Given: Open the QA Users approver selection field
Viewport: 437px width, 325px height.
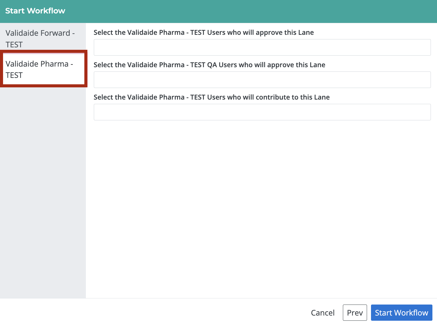Looking at the screenshot, I should click(262, 80).
